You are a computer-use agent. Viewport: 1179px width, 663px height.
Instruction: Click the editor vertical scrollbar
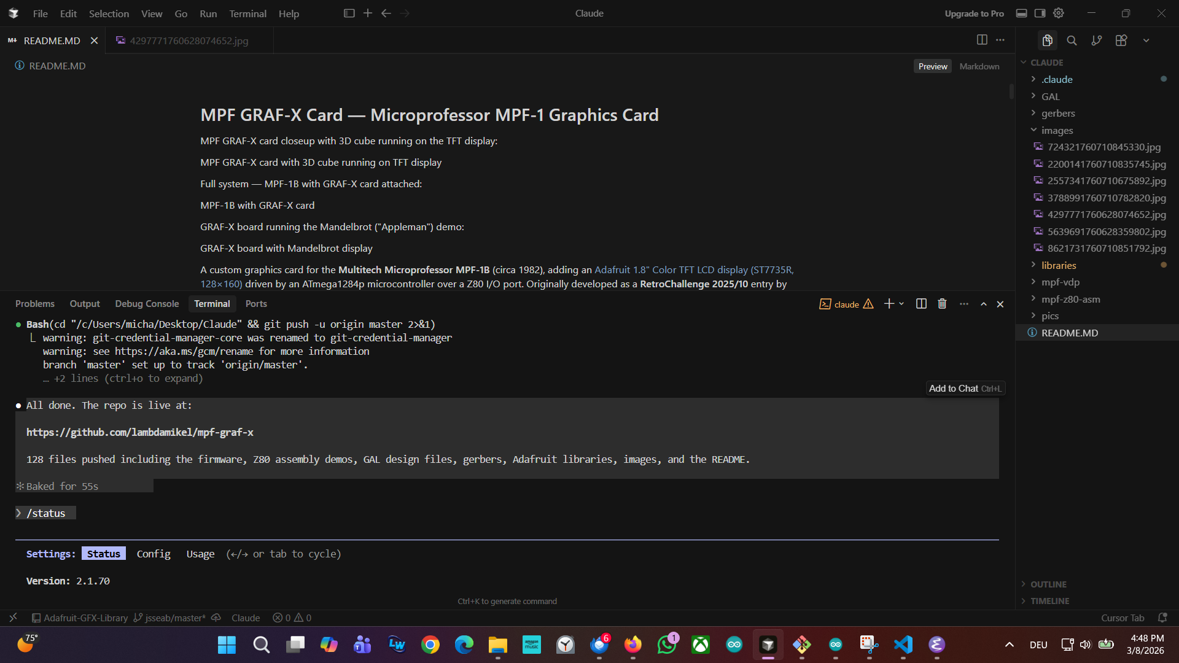pyautogui.click(x=1011, y=92)
